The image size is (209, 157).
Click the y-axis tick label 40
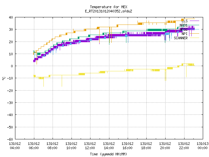pyautogui.click(x=11, y=17)
